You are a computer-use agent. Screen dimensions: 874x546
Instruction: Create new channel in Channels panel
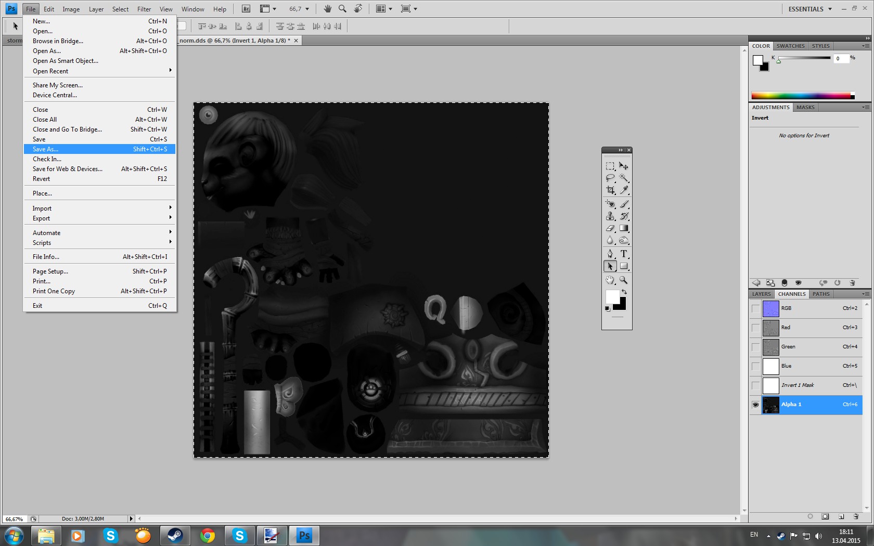click(x=841, y=516)
